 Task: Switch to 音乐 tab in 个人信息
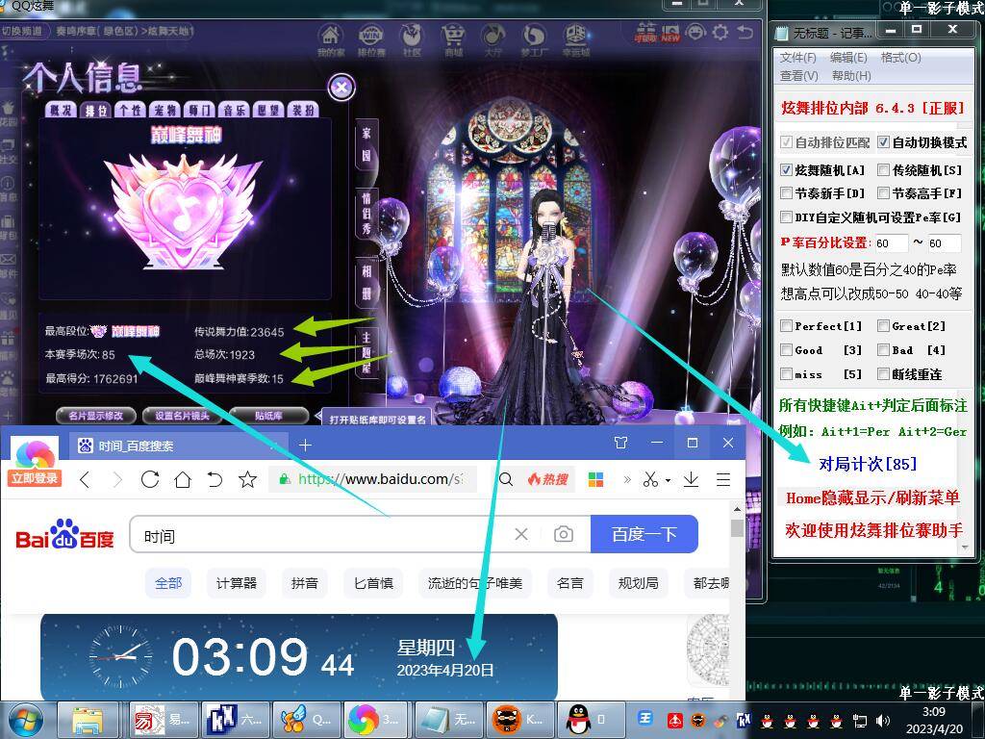pos(235,110)
